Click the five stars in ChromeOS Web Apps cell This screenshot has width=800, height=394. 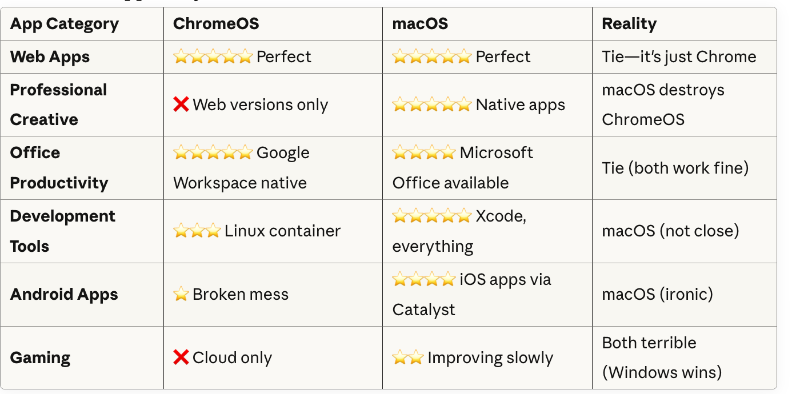pyautogui.click(x=213, y=57)
